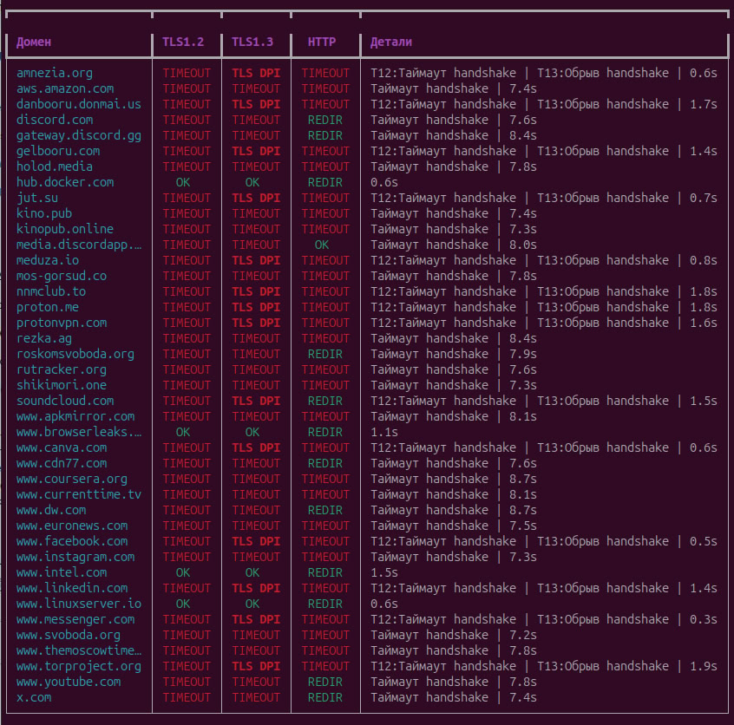Select domain www.coursera.org
The width and height of the screenshot is (734, 725).
(x=72, y=479)
